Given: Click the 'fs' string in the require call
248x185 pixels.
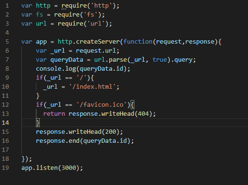Looking at the screenshot, I should pos(90,15).
